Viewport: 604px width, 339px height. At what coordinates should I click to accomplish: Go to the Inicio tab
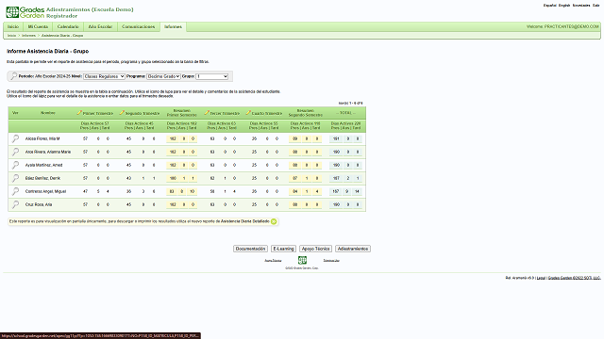[13, 27]
